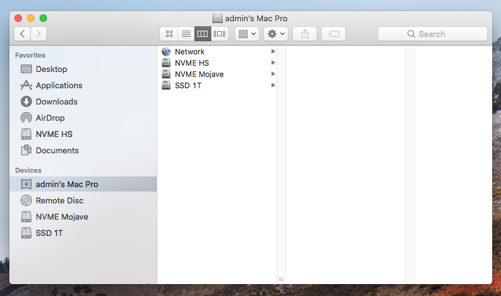Minimize the Finder window
Viewport: 501px width, 296px height.
coord(31,18)
